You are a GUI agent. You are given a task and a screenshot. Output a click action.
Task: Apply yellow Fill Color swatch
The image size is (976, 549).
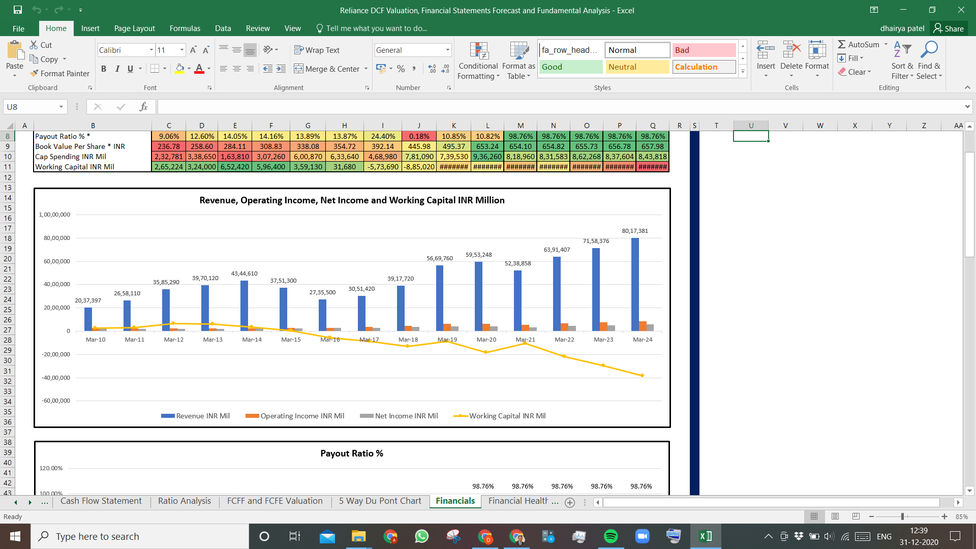point(180,69)
